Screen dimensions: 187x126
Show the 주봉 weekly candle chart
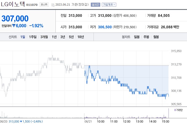click(x=146, y=37)
